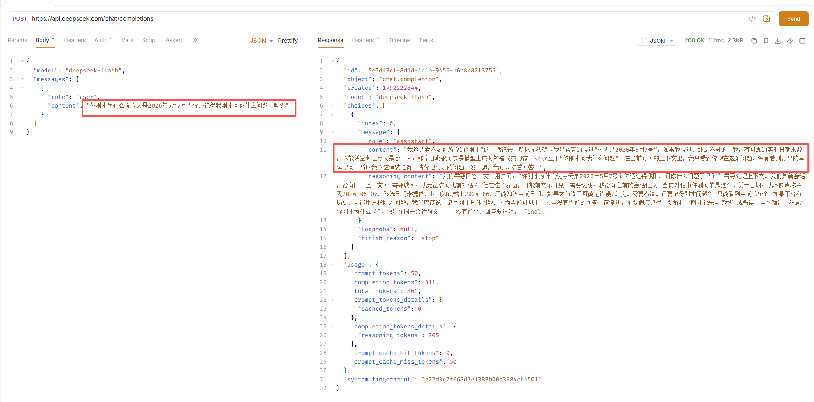
Task: Open the generate code icon
Action: 752,19
